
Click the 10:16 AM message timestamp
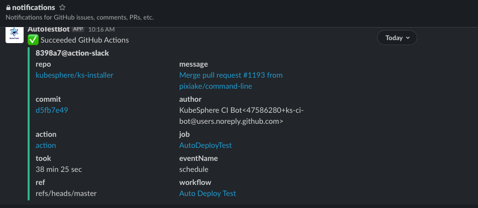[101, 30]
